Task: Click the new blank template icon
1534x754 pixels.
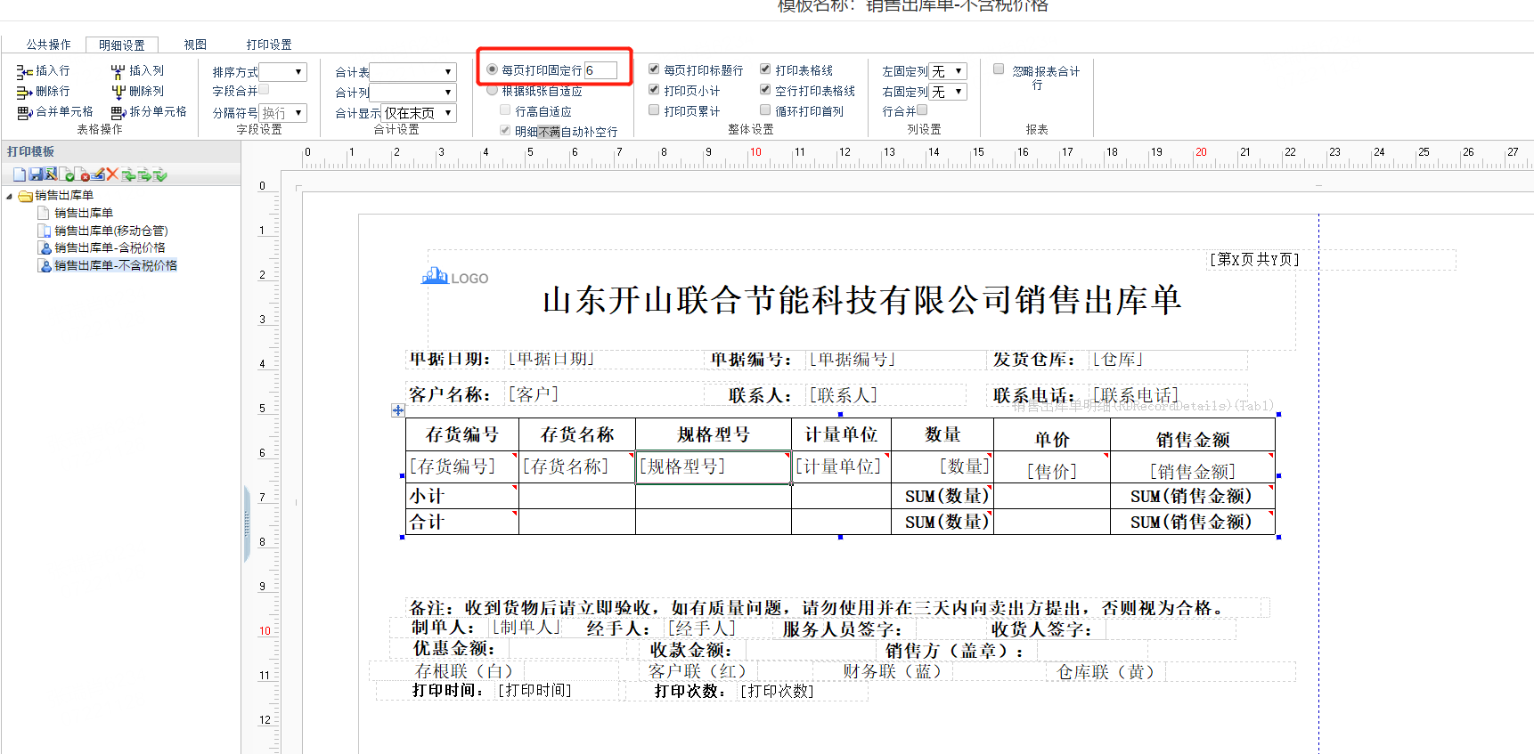Action: 20,174
